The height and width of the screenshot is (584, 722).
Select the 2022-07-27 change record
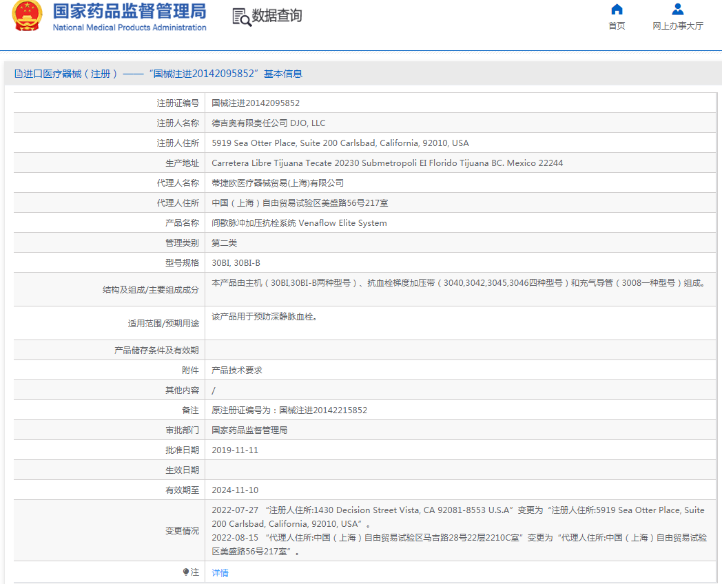(x=458, y=517)
